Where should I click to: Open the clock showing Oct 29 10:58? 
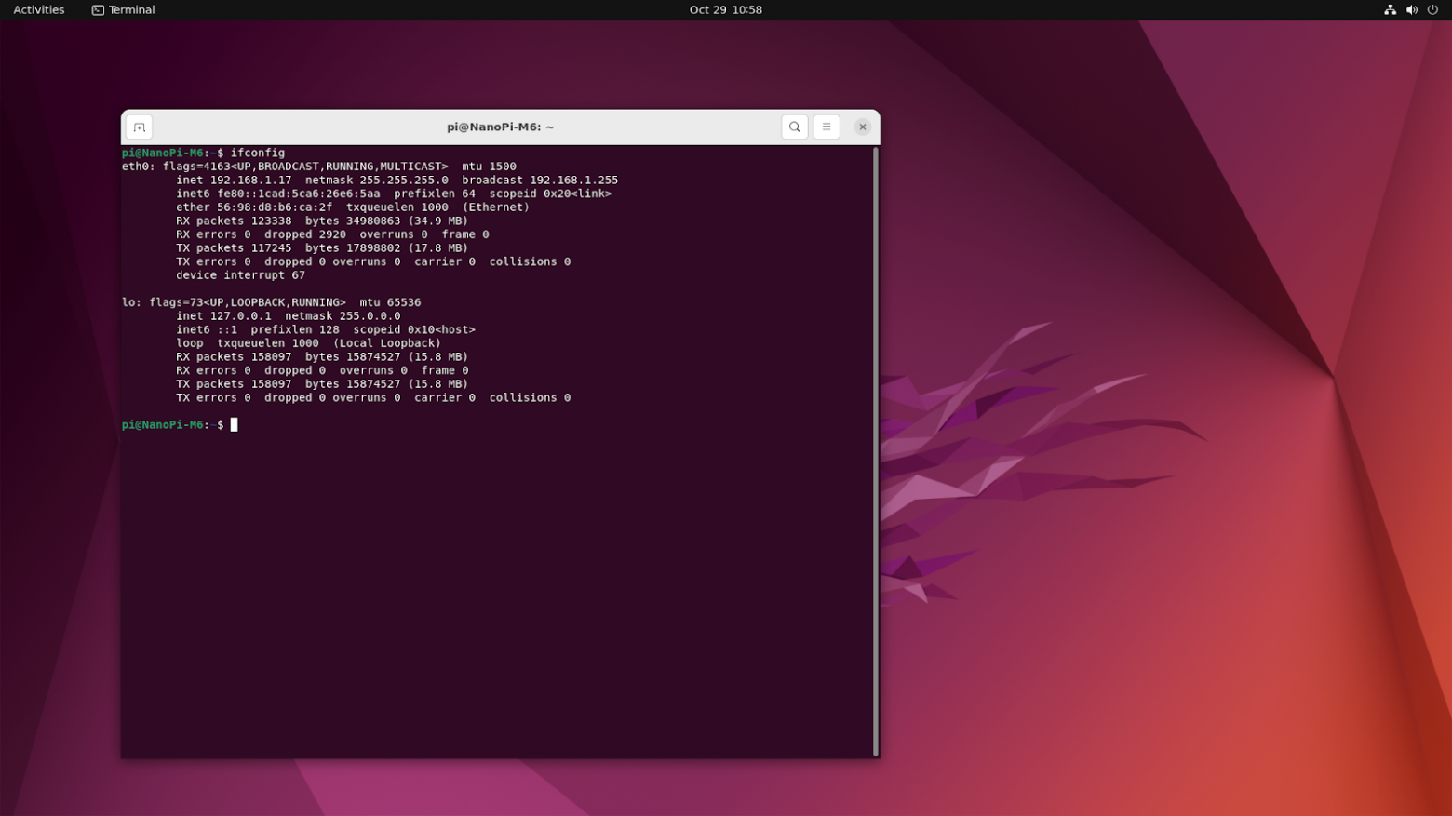pos(725,10)
